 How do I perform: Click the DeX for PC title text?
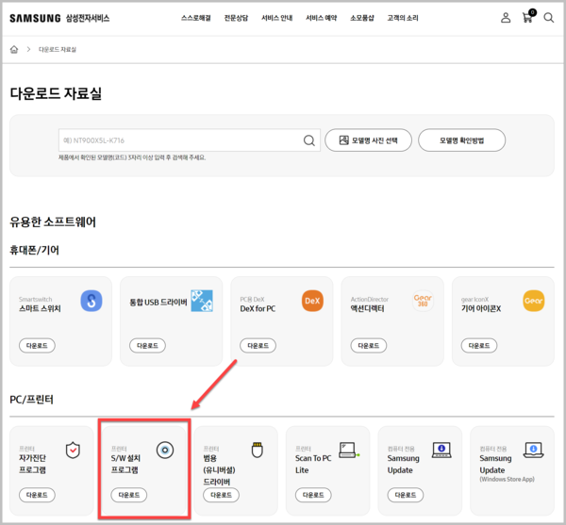click(258, 308)
